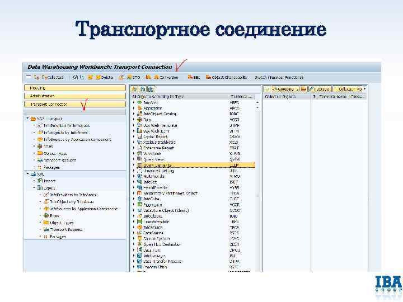The width and height of the screenshot is (403, 302).
Task: Expand the InfoArea object type row
Action: click(x=134, y=102)
